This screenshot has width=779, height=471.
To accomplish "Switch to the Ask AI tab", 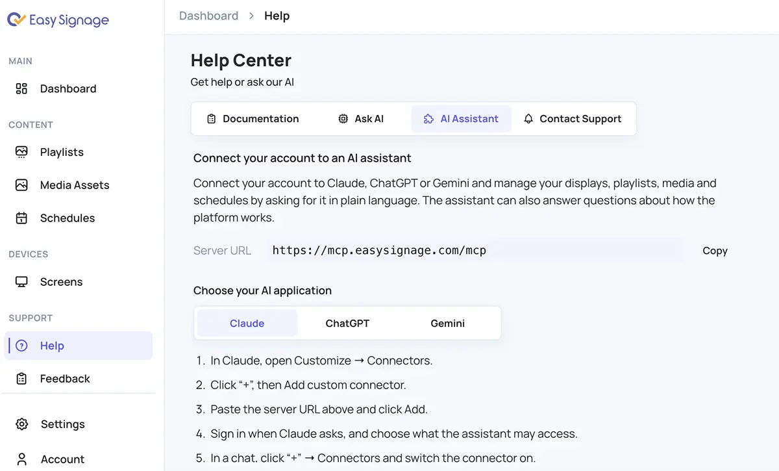I will tap(361, 119).
